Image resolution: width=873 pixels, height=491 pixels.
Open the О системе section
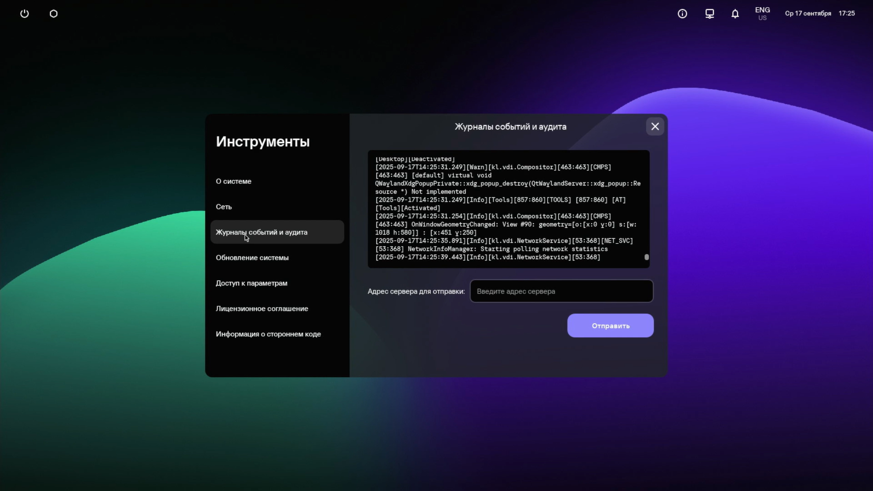234,181
